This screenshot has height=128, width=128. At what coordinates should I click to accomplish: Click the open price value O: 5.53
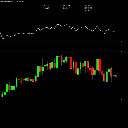(x=46, y=6)
